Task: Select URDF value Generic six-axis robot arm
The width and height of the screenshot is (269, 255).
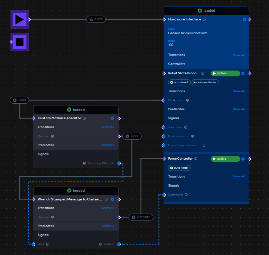Action: pos(188,33)
